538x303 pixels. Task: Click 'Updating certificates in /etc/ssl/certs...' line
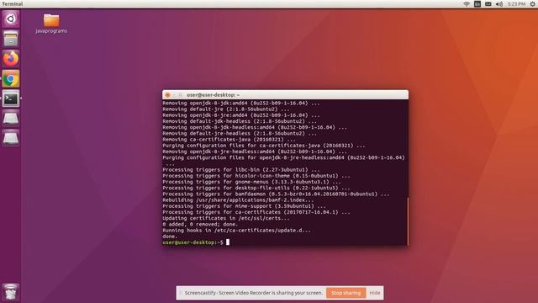click(x=226, y=218)
